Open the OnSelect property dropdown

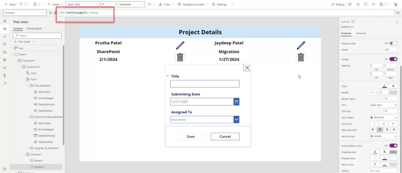click(x=24, y=12)
